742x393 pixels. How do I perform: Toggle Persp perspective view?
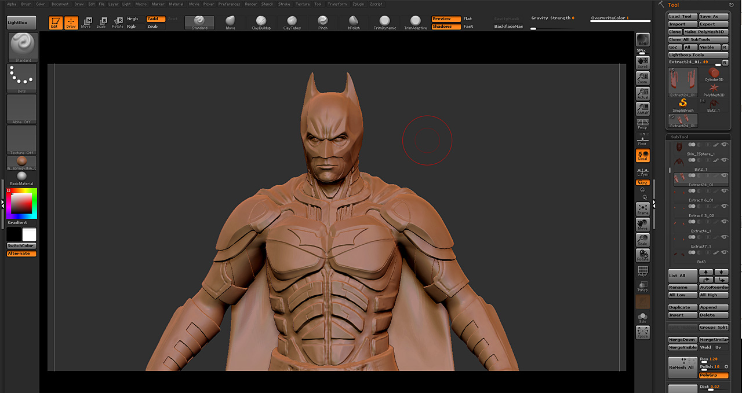642,124
